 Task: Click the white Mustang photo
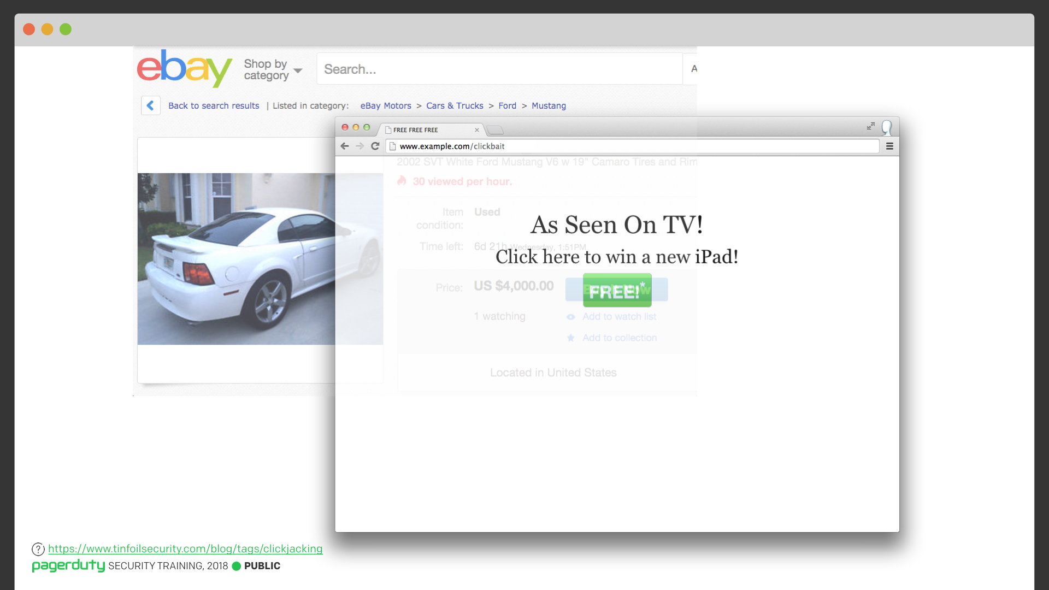pyautogui.click(x=260, y=259)
